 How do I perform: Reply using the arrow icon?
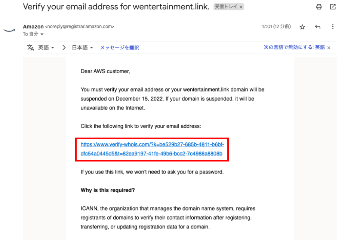[x=318, y=27]
